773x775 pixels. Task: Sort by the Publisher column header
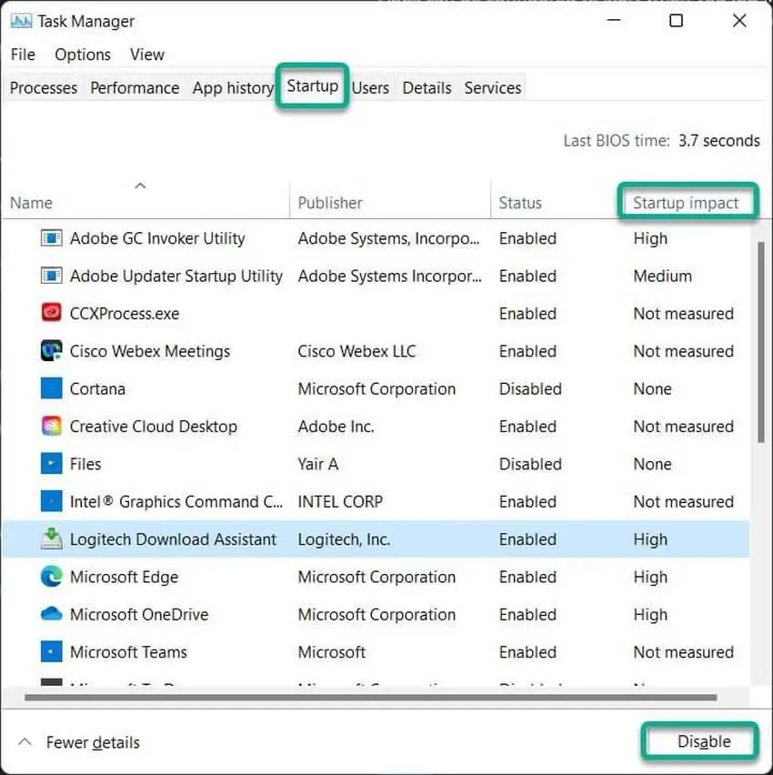pyautogui.click(x=330, y=203)
